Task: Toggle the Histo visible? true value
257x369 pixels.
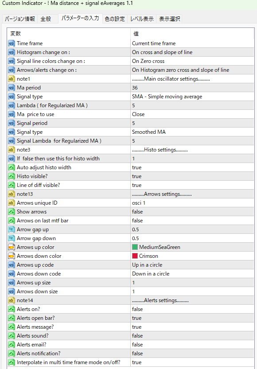Action: pyautogui.click(x=192, y=176)
